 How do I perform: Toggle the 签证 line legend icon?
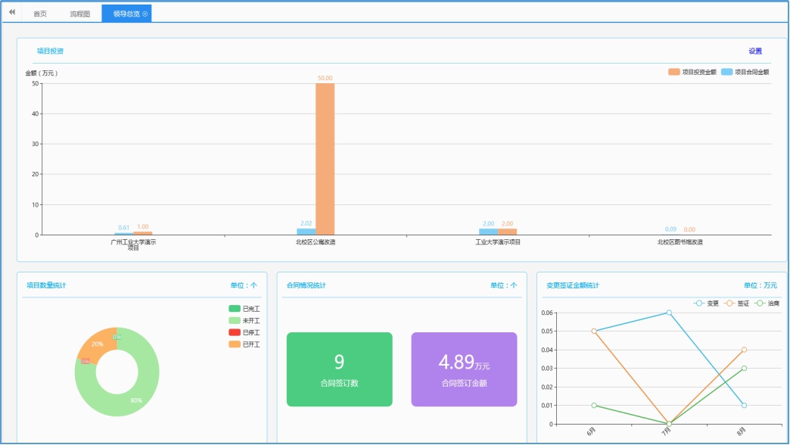[729, 303]
